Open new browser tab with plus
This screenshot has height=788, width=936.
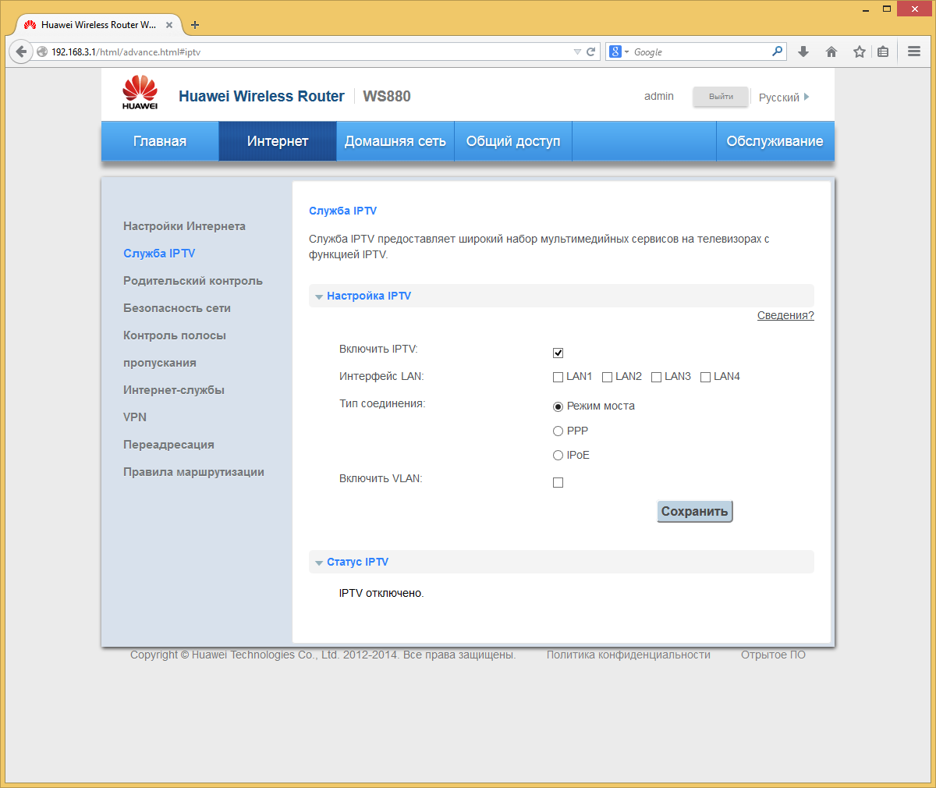tap(195, 25)
